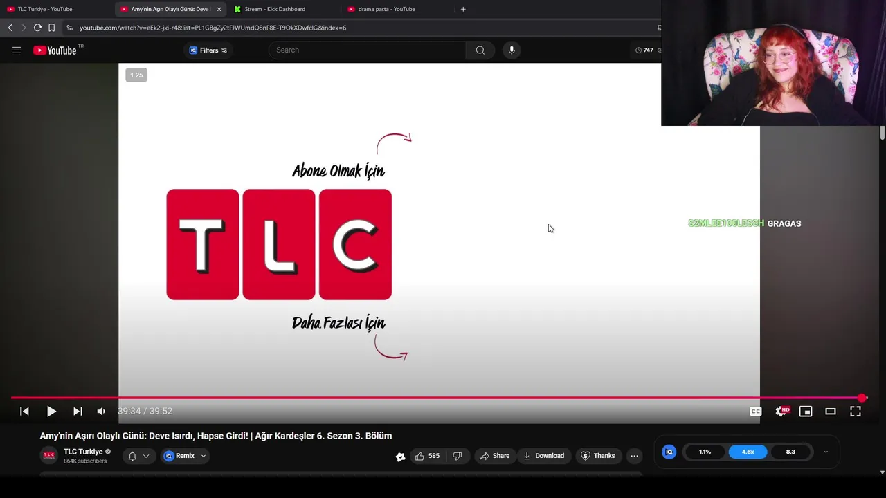Click the video progress bar scrubber
The width and height of the screenshot is (886, 498).
pyautogui.click(x=862, y=398)
